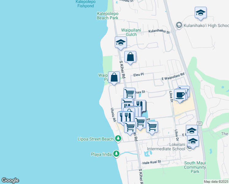The image size is (229, 184).
Task: Click the green Lipoa Street Beach pin
Action: 118,139
